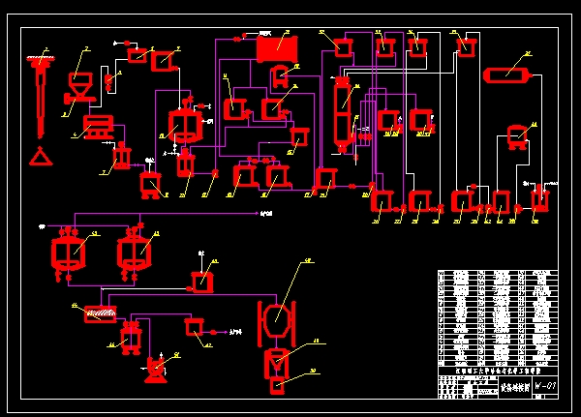581x417 pixels.
Task: Click the tall distillation tower symbol
Action: (x=342, y=114)
